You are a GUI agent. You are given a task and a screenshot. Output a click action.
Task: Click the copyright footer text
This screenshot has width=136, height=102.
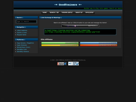(x=68, y=60)
